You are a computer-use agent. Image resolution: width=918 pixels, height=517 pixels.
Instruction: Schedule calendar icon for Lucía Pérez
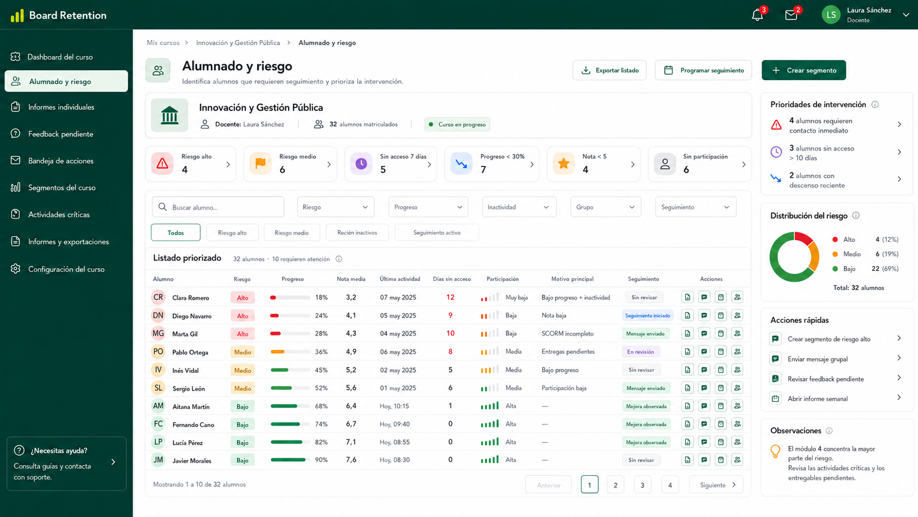pos(721,442)
